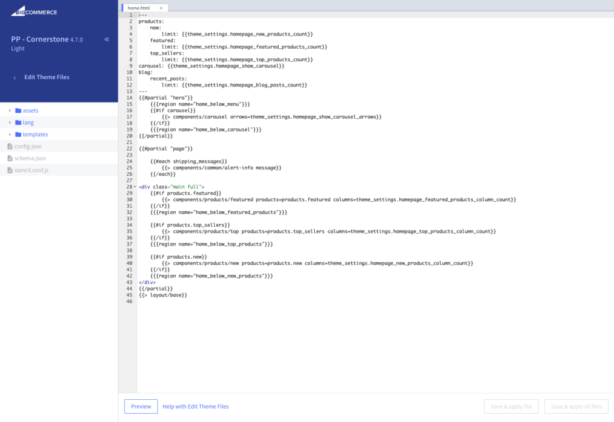Click region home_below_menu on line 15

click(x=200, y=104)
